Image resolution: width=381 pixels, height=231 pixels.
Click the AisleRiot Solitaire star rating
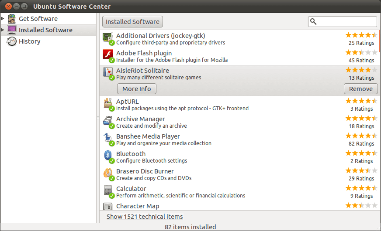click(361, 70)
